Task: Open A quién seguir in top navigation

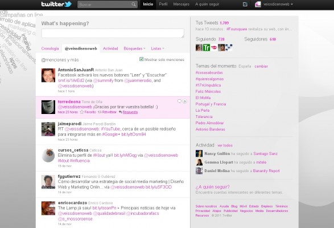Action: [x=207, y=4]
